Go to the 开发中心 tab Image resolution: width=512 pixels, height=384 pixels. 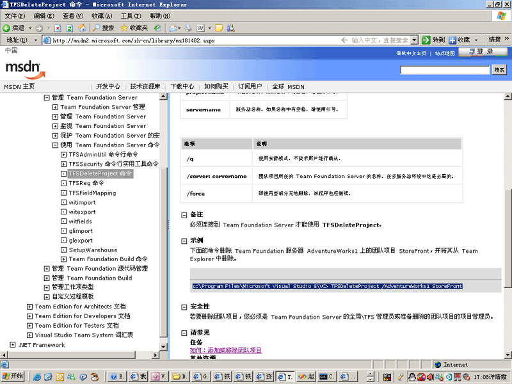(108, 86)
